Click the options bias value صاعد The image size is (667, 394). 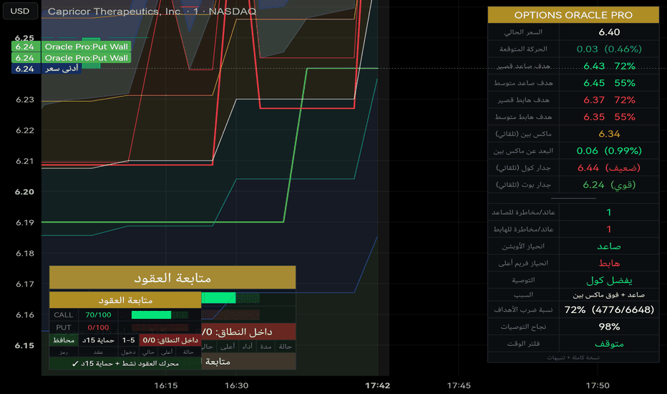609,246
